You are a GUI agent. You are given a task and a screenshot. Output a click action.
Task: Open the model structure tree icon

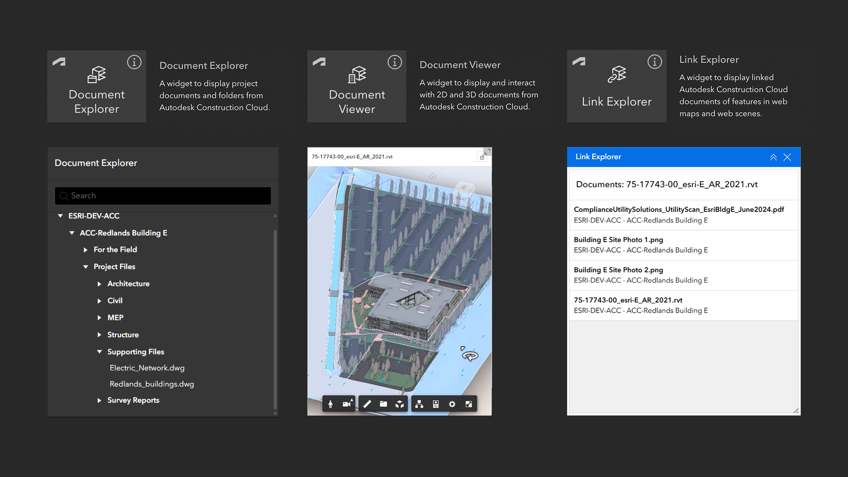click(419, 403)
